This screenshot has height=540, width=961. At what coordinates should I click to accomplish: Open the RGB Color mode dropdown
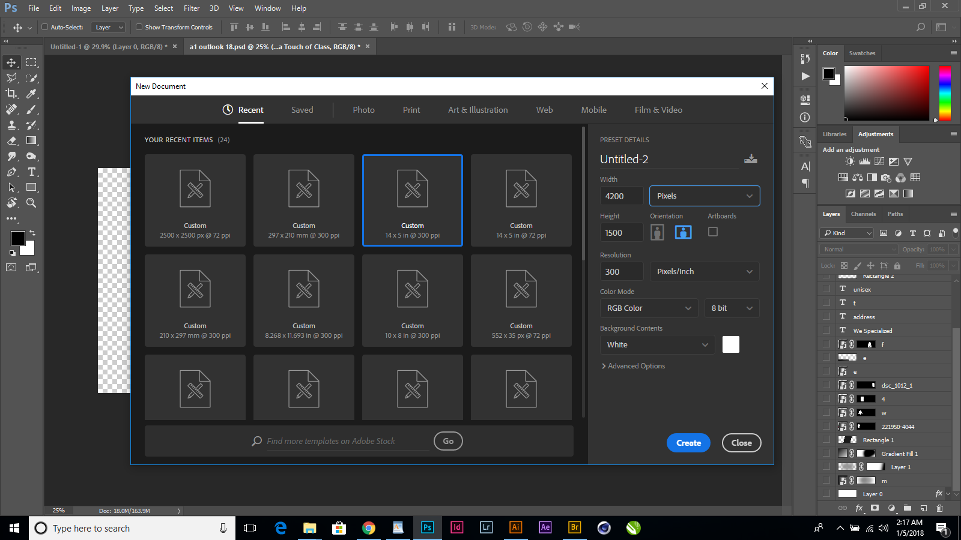coord(649,308)
